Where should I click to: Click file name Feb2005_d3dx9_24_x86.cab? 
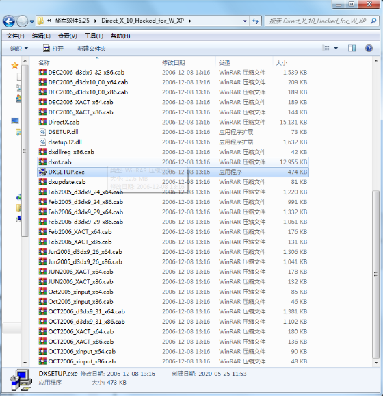point(85,202)
